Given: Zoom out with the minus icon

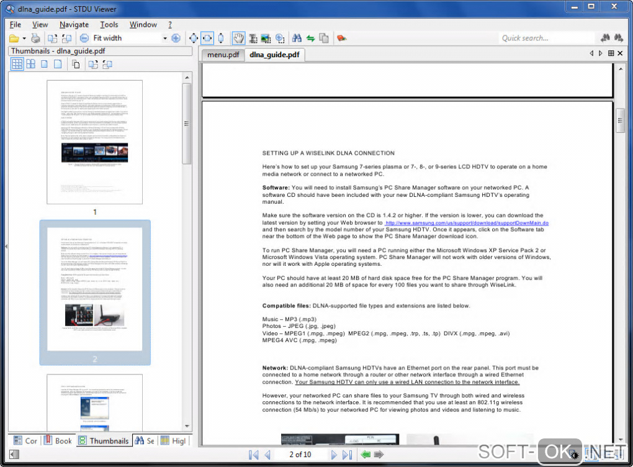Looking at the screenshot, I should tap(84, 39).
